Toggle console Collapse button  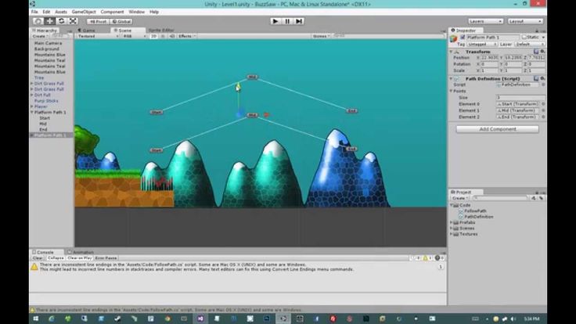point(56,258)
